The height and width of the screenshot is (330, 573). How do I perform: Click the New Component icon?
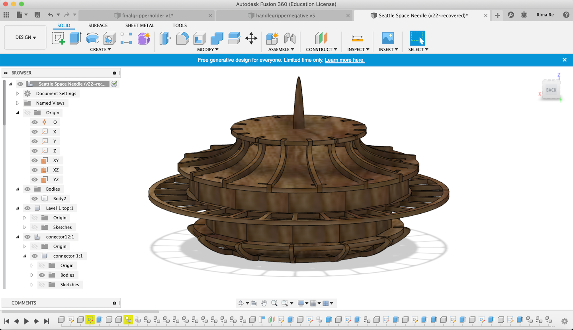coord(272,38)
